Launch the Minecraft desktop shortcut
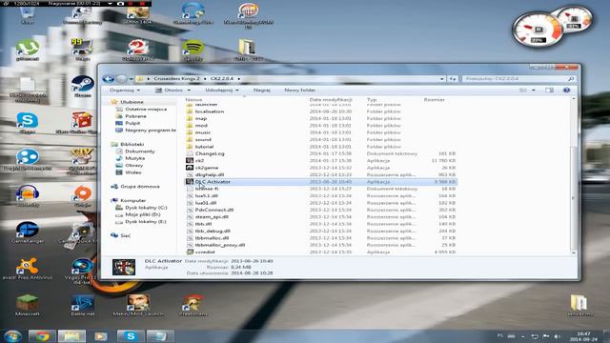 pyautogui.click(x=28, y=304)
